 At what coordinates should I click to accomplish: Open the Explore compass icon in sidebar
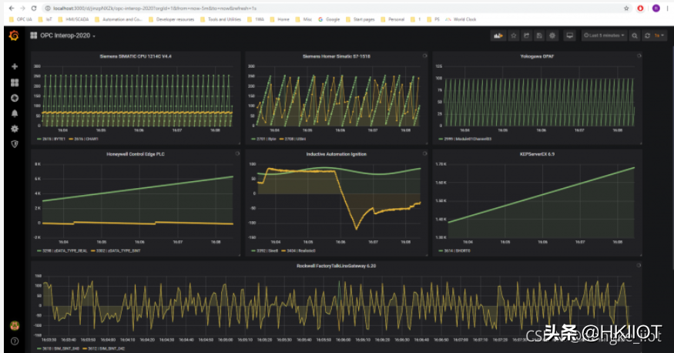click(x=15, y=98)
